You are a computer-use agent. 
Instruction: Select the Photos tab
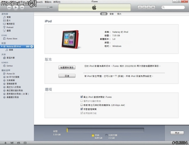[x=119, y=14]
